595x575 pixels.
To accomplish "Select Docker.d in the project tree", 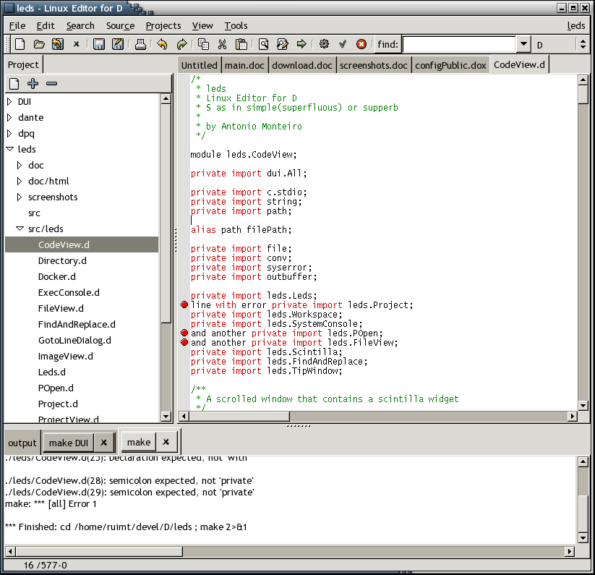I will click(57, 277).
